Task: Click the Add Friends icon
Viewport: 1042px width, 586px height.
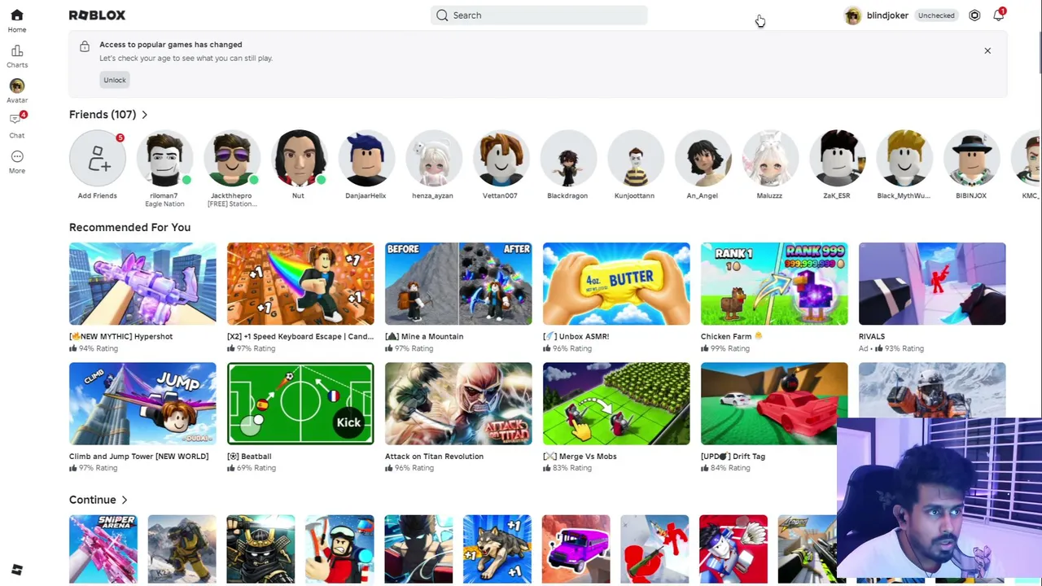Action: click(97, 158)
